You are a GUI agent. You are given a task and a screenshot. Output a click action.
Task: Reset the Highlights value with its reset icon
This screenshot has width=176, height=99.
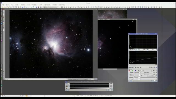click(x=156, y=74)
